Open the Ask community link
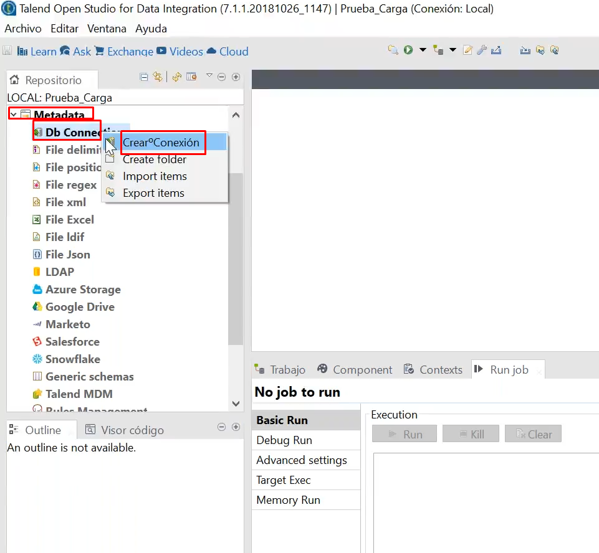Viewport: 599px width, 553px height. point(75,51)
